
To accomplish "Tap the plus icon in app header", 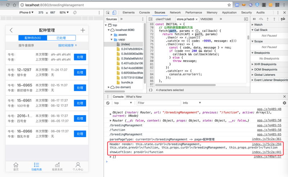I will (82, 31).
